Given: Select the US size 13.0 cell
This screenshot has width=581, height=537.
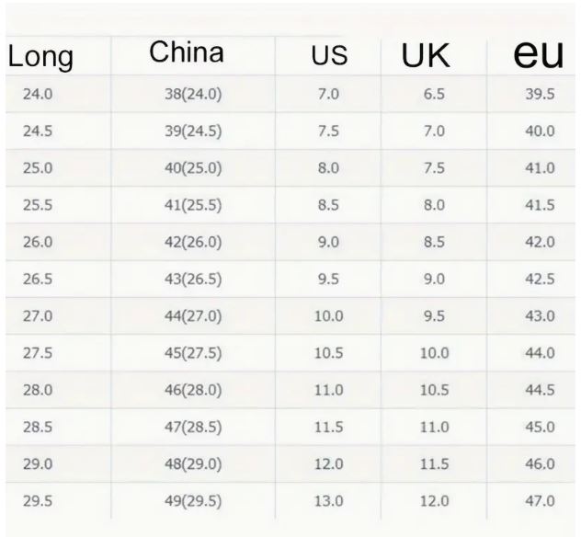Looking at the screenshot, I should coord(329,501).
